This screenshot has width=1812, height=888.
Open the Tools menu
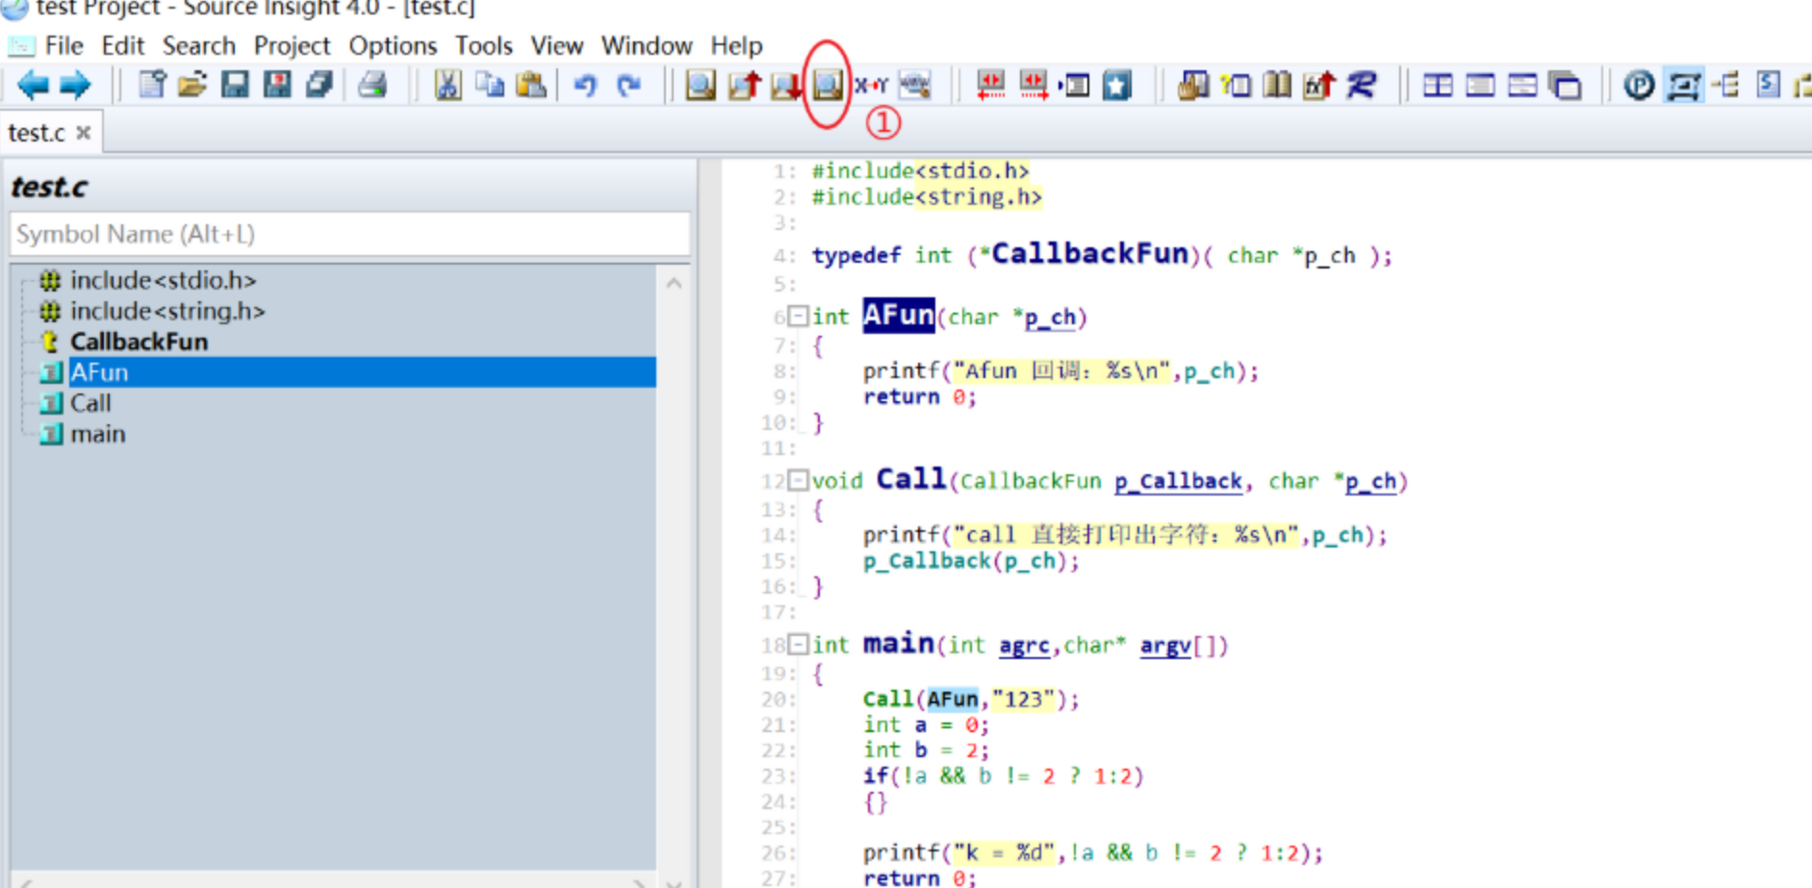[483, 45]
